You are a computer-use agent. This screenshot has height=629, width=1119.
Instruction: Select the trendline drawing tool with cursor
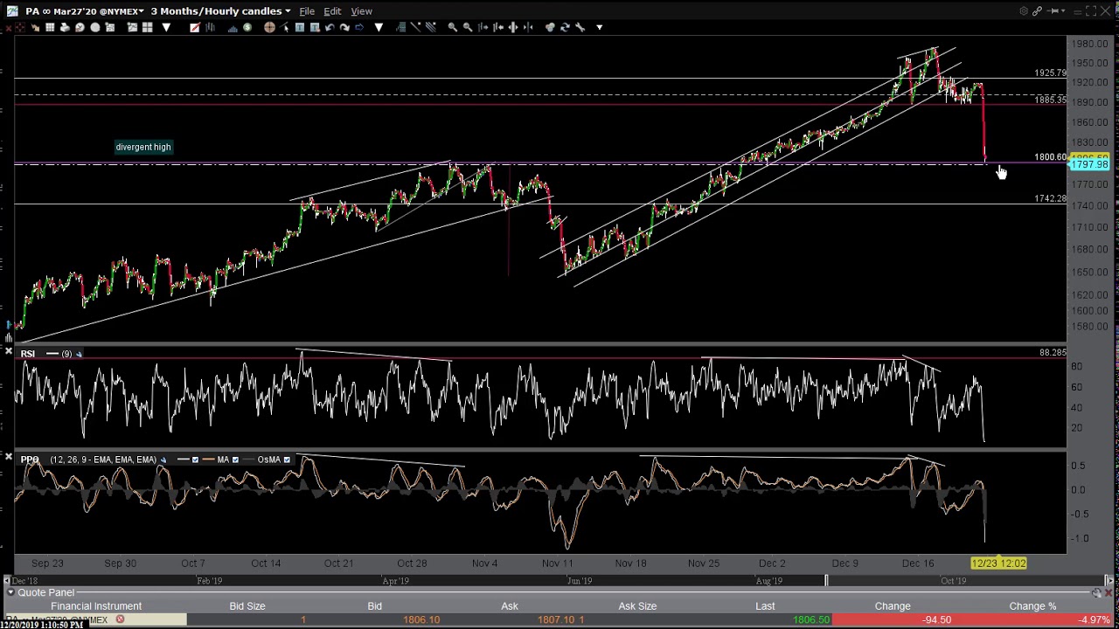click(285, 27)
